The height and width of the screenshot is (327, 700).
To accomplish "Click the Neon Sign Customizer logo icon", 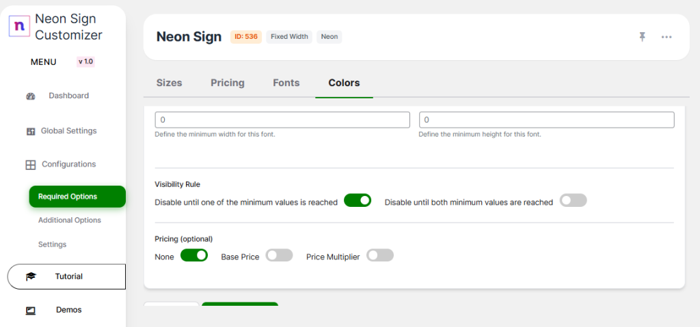I will coord(19,26).
